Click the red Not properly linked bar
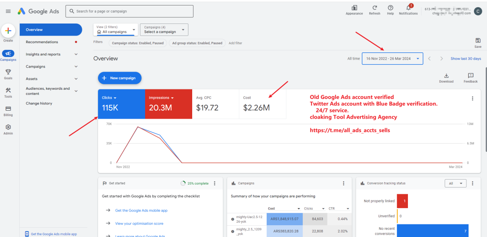This screenshot has height=237, width=487. point(402,201)
